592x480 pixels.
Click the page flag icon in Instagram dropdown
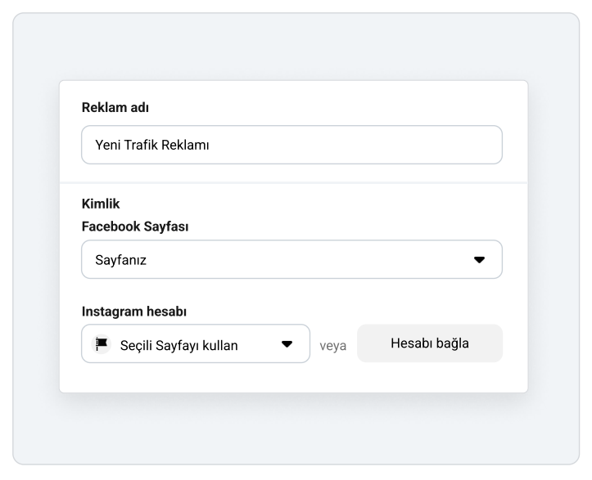pyautogui.click(x=102, y=344)
